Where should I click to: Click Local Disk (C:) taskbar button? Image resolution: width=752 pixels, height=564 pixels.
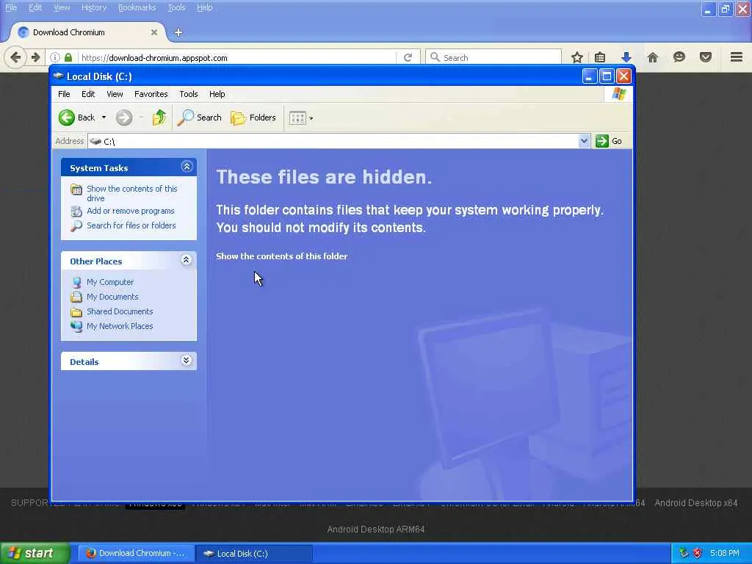click(254, 554)
